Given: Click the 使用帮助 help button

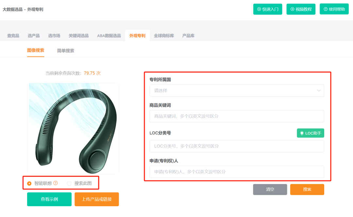Looking at the screenshot, I should (x=334, y=9).
